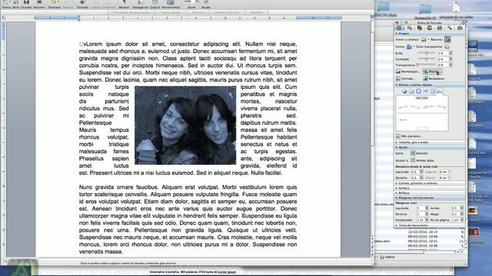Select the formatting palette first tab icon
492x276 pixels.
click(x=399, y=28)
